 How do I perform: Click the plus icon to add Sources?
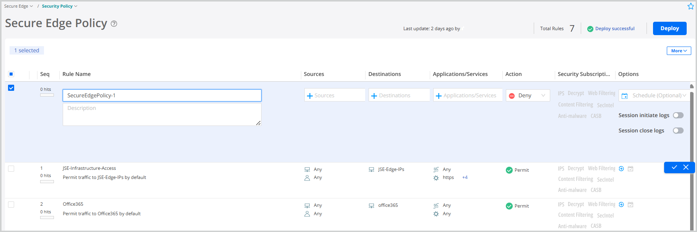(310, 96)
